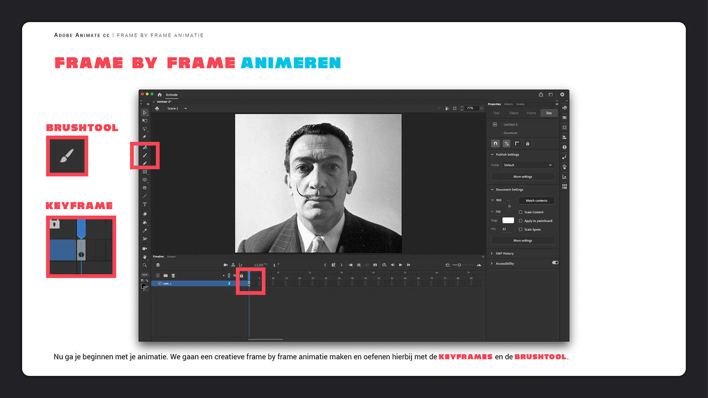Select the Paint Bucket tool
This screenshot has height=398, width=708.
[145, 223]
